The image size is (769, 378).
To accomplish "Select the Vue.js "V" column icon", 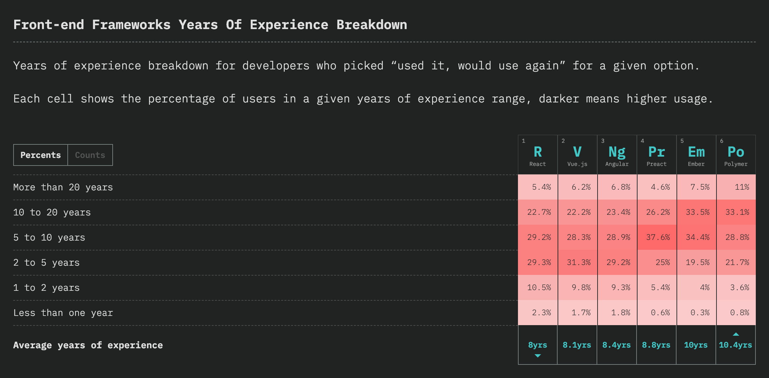I will point(577,152).
